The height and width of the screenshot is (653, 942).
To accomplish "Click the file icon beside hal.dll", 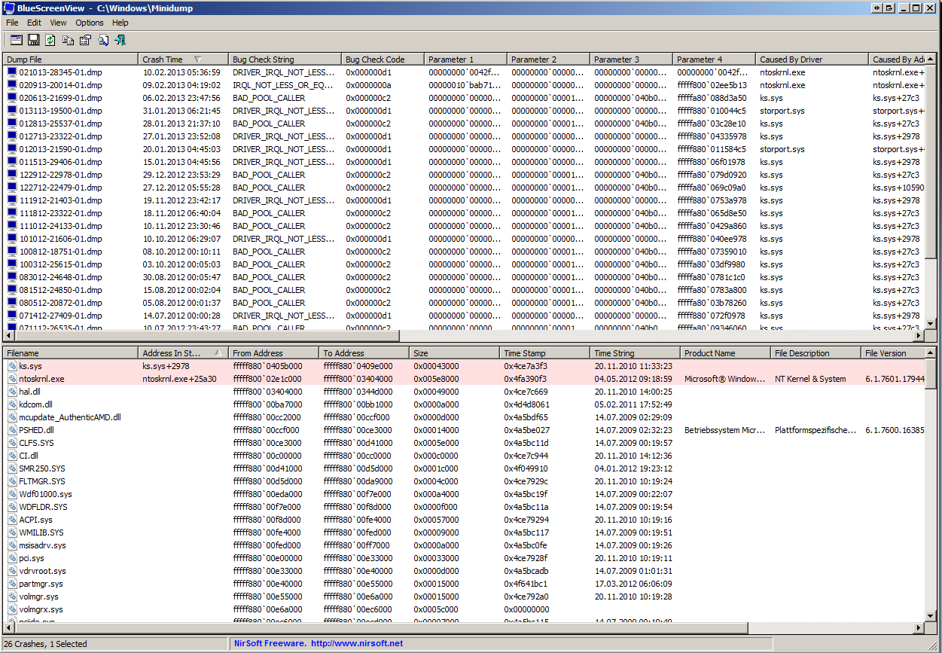I will [12, 392].
